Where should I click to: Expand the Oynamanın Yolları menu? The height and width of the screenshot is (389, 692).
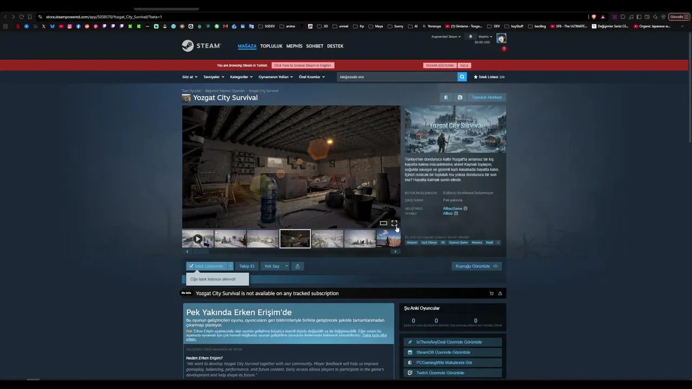coord(276,77)
